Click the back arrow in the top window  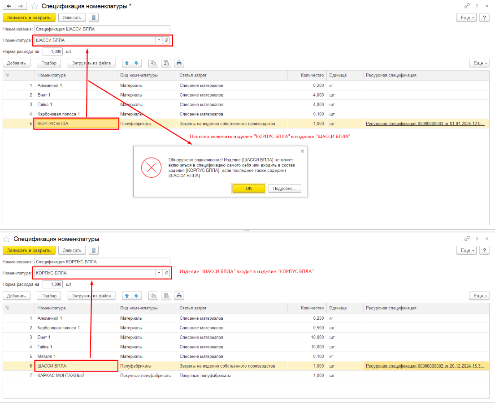pyautogui.click(x=9, y=6)
